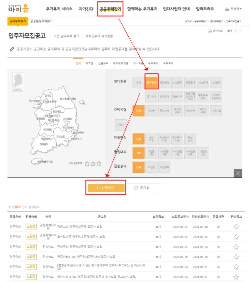250x282 pixels.
Task: Select 제주특별자치도 on the map
Action: pyautogui.click(x=45, y=161)
